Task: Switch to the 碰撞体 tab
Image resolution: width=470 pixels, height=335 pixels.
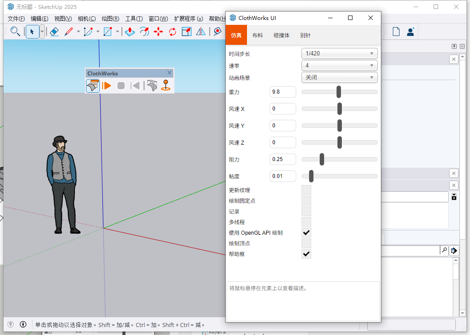Action: tap(282, 35)
